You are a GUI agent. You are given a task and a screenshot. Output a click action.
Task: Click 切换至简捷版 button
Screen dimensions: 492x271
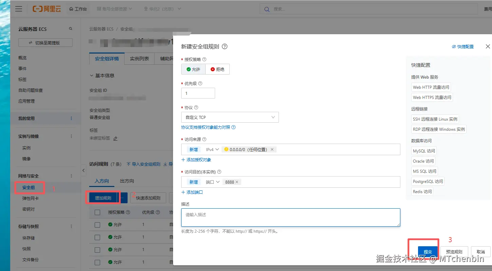[x=45, y=43]
